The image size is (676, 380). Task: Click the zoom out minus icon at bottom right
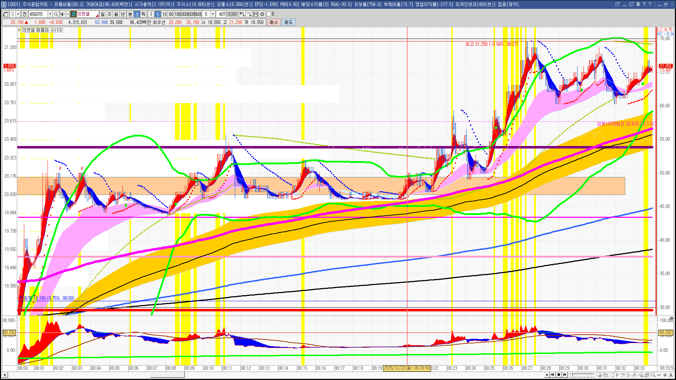[659, 375]
